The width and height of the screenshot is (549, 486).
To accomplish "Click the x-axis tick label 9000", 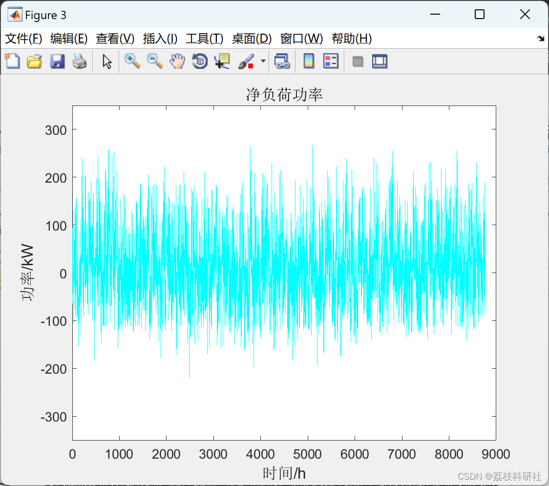I will (496, 454).
